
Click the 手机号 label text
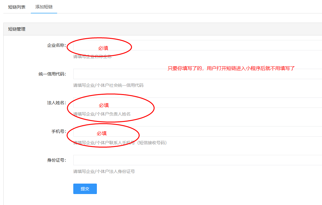(x=59, y=131)
